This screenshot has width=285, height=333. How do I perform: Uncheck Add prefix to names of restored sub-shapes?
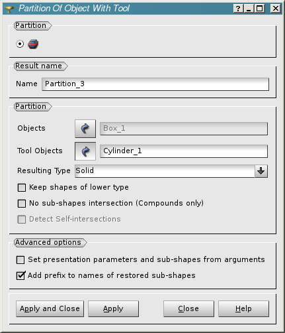20,275
